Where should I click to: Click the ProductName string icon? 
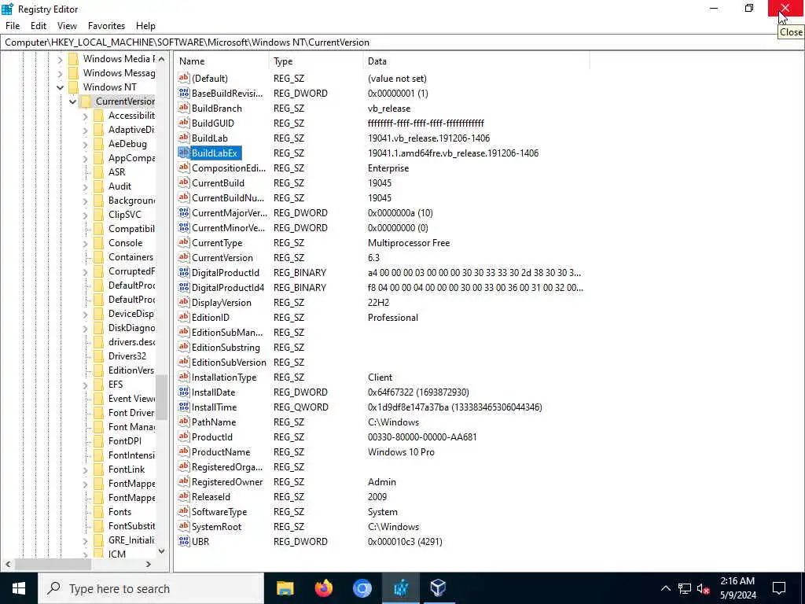tap(184, 451)
